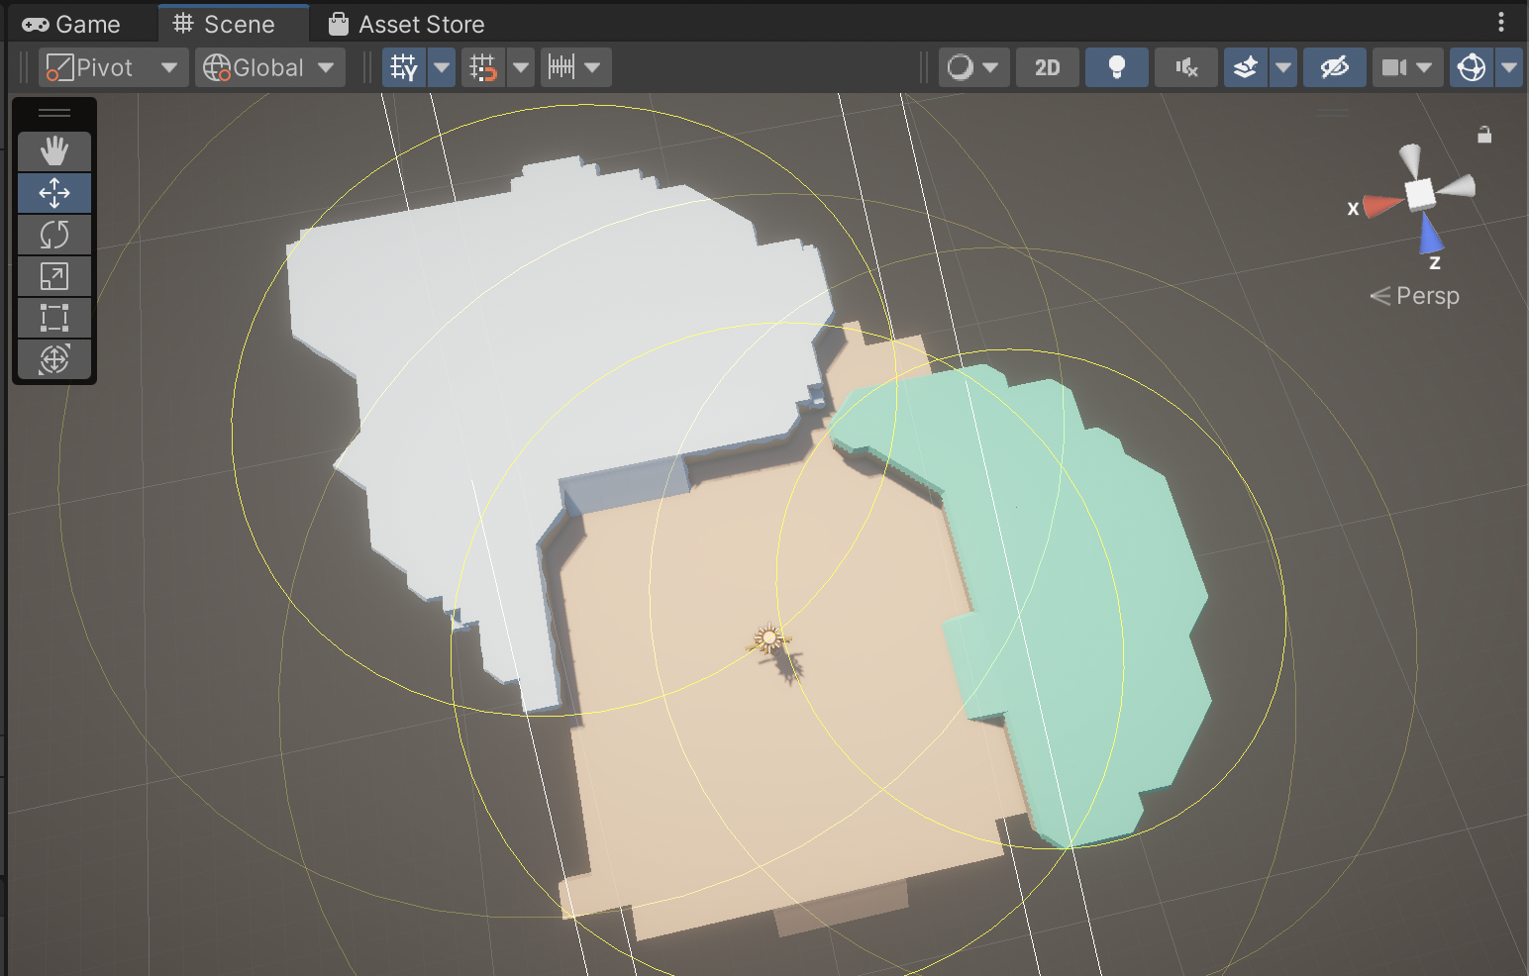Click the center cube of orientation gizmo
This screenshot has width=1529, height=976.
[x=1420, y=194]
